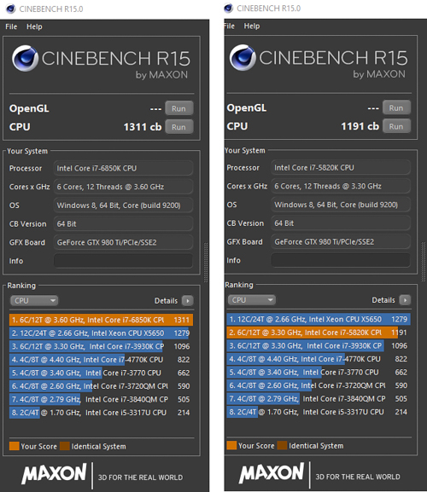Open the CPU ranking dropdown in right window
This screenshot has width=427, height=492.
pyautogui.click(x=251, y=300)
